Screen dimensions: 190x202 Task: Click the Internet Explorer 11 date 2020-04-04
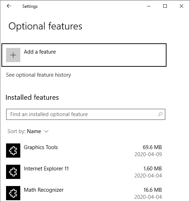click(148, 176)
